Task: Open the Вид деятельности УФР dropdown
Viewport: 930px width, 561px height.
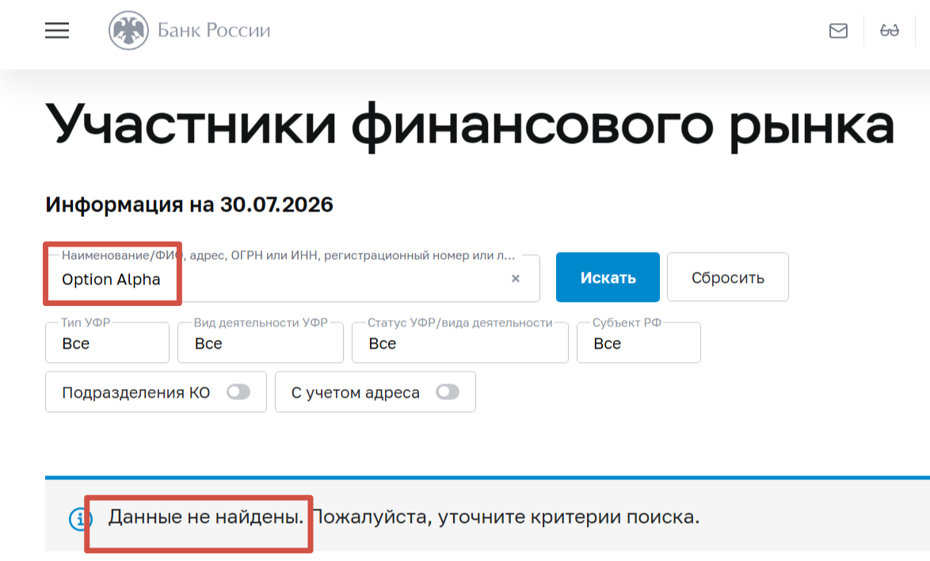Action: 261,342
